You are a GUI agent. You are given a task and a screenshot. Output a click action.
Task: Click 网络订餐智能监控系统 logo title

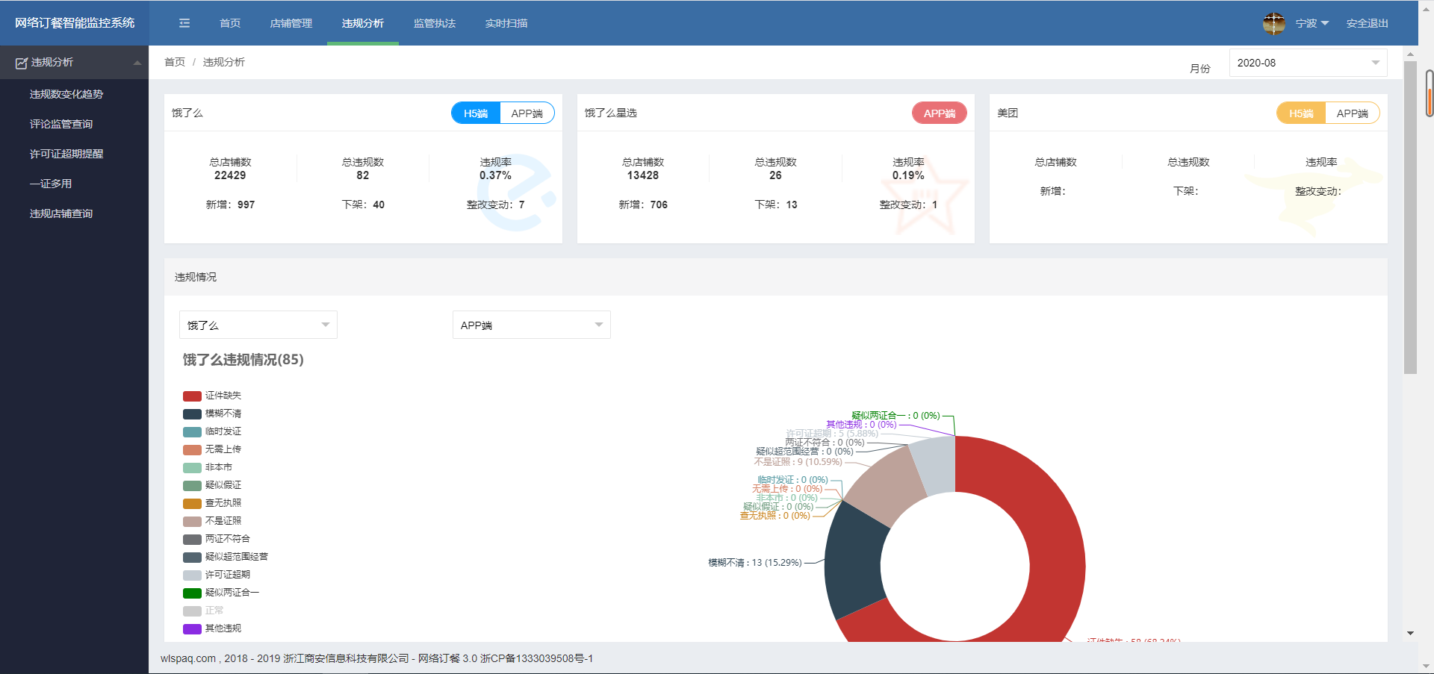(x=75, y=22)
